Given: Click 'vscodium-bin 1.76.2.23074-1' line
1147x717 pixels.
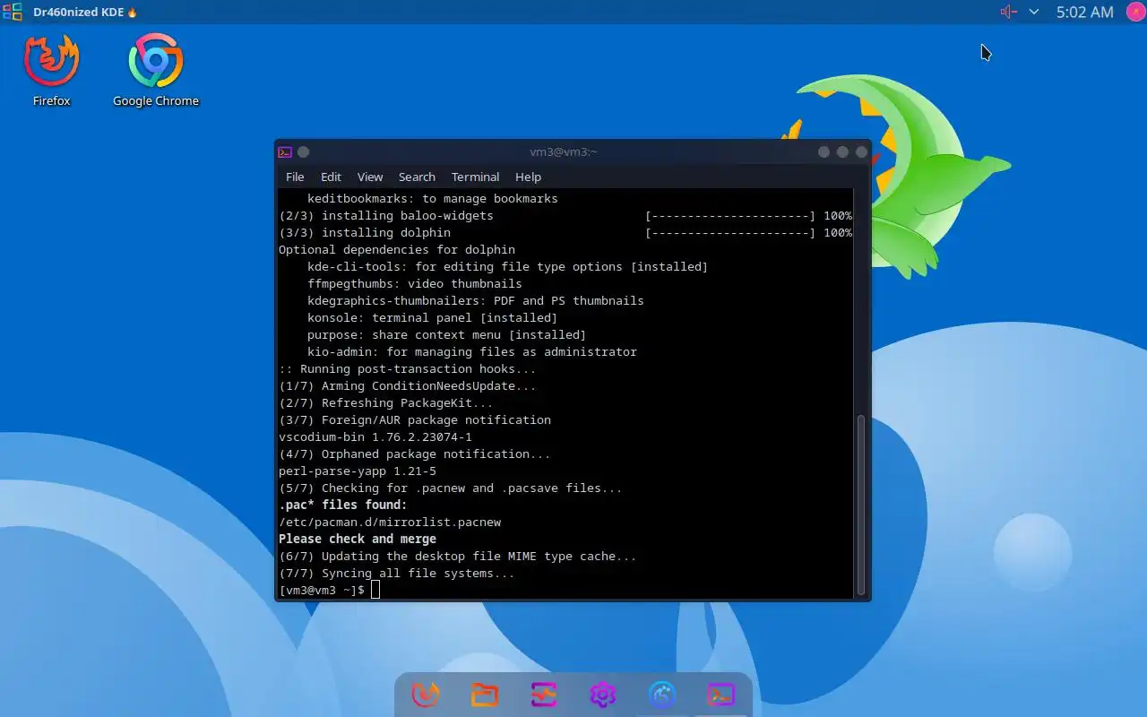Looking at the screenshot, I should pos(375,436).
